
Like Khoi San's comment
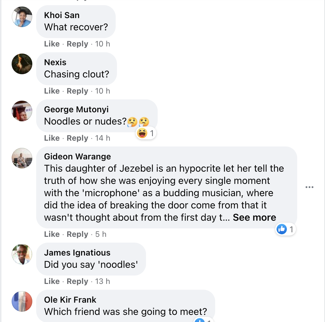click(52, 44)
